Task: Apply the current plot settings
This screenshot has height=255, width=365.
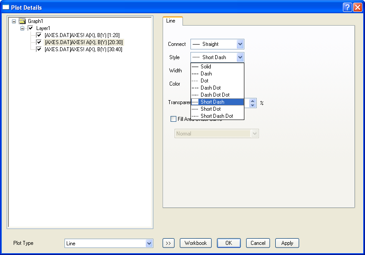Action: coord(287,243)
